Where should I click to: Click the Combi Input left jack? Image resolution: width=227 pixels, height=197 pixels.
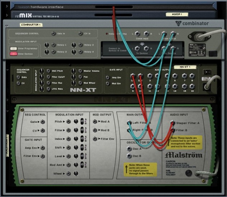(x=138, y=34)
